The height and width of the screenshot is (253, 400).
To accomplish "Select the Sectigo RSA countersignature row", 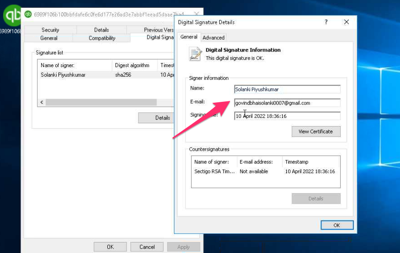I will click(x=265, y=171).
